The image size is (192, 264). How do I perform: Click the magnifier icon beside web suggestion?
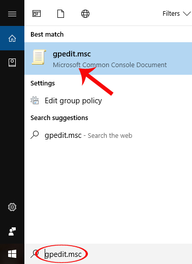tap(35, 135)
